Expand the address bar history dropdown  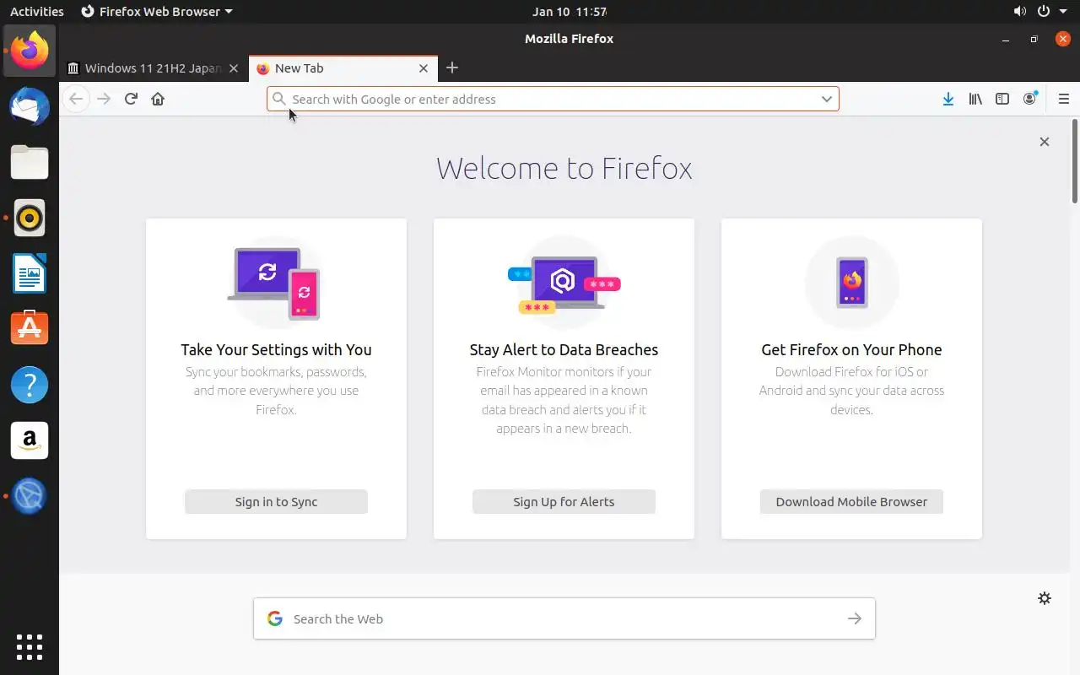pos(827,99)
